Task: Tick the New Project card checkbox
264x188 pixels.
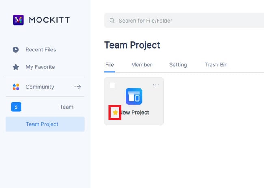Action: pos(112,85)
